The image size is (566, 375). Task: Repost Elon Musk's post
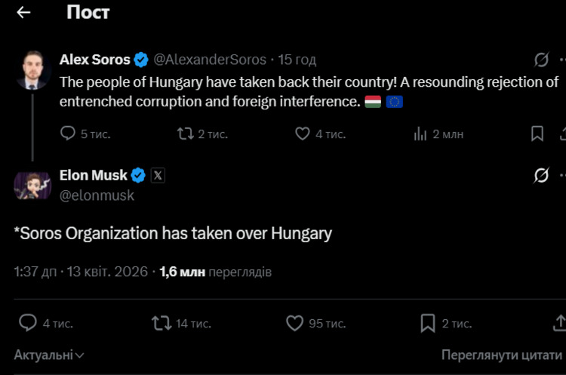point(161,323)
